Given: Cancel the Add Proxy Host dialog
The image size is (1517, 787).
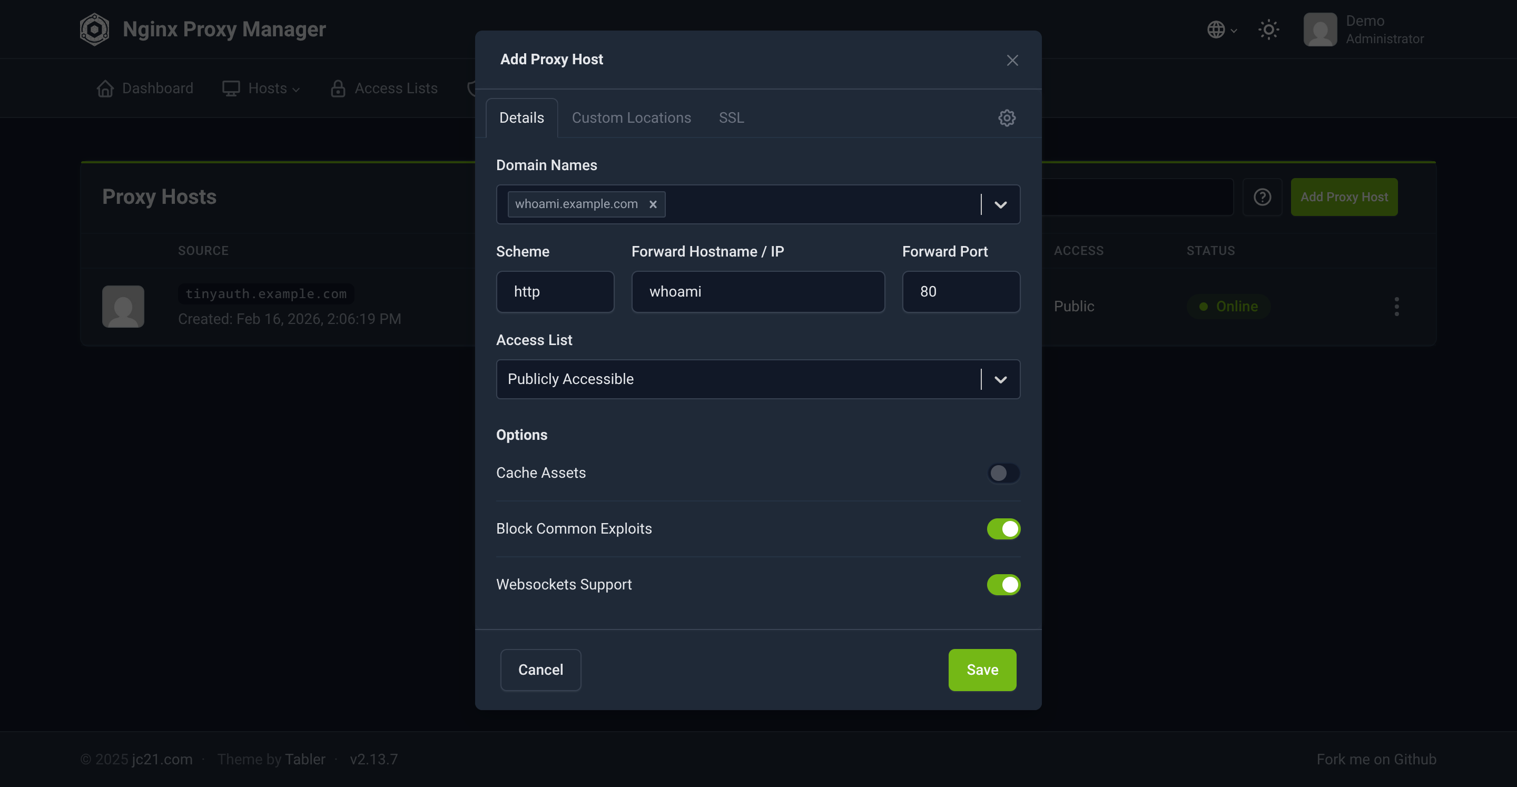Looking at the screenshot, I should coord(540,670).
